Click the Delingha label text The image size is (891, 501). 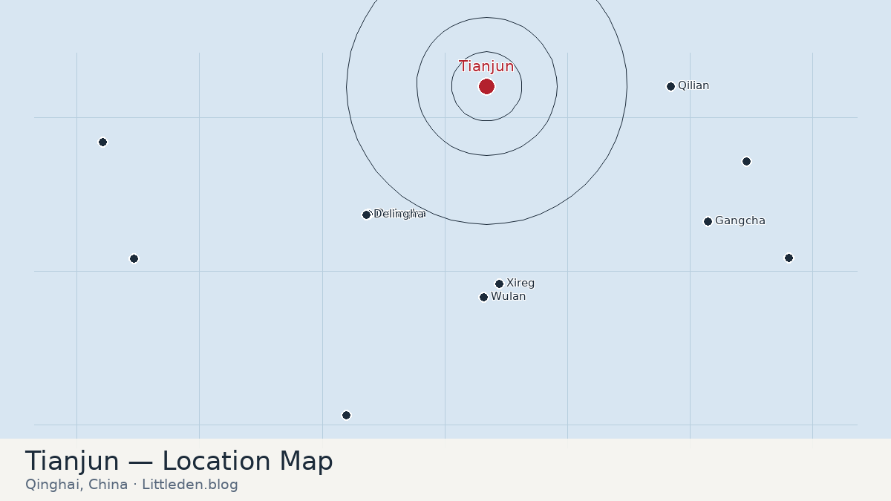(399, 214)
